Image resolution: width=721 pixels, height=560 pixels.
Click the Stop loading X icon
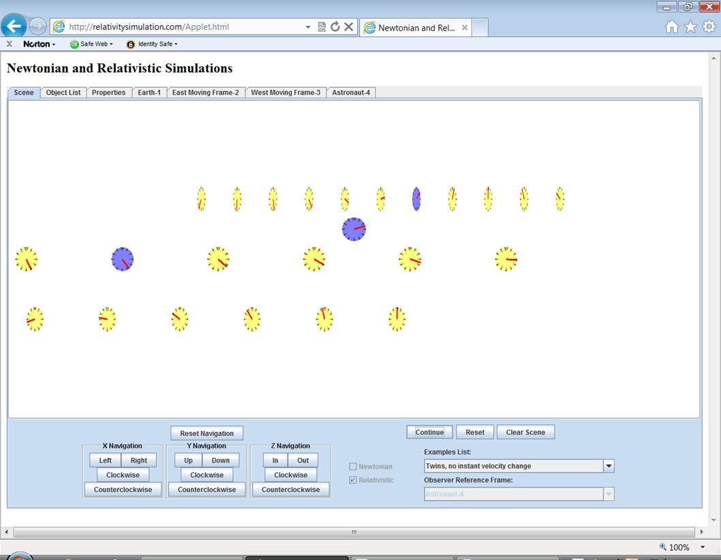[348, 27]
